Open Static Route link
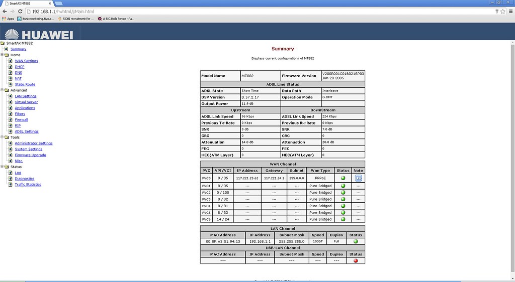The image size is (515, 282). [25, 84]
